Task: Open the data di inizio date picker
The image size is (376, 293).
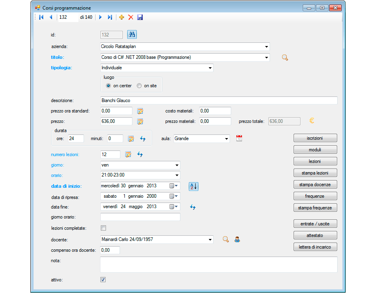Action: [x=174, y=186]
